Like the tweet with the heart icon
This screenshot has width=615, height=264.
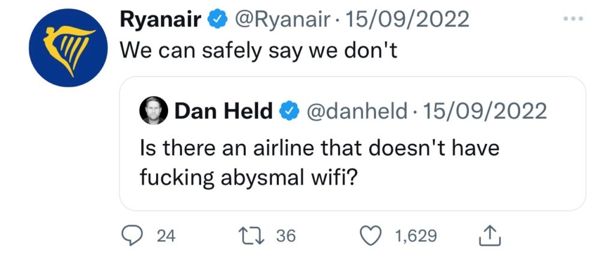(372, 236)
